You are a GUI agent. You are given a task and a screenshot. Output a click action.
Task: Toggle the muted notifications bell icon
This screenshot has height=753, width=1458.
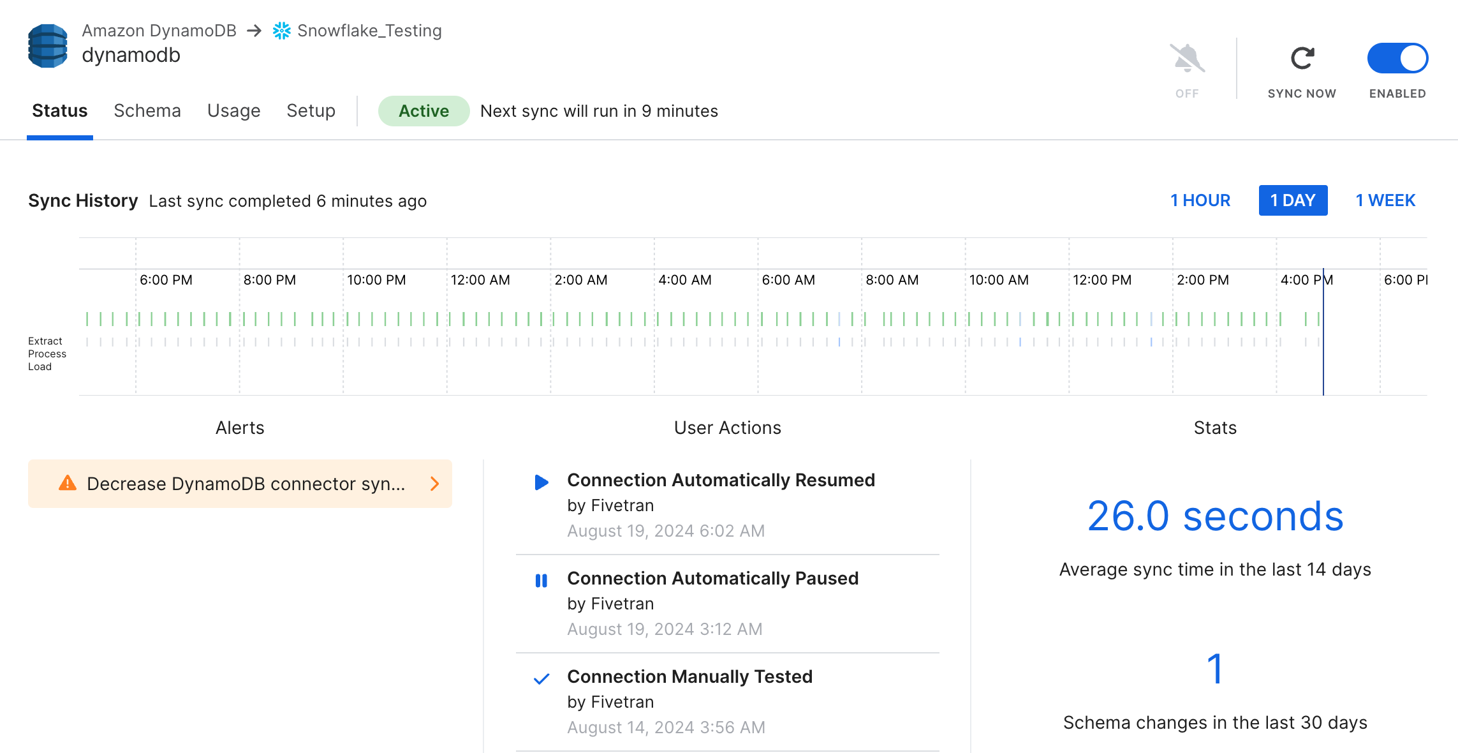click(x=1187, y=59)
